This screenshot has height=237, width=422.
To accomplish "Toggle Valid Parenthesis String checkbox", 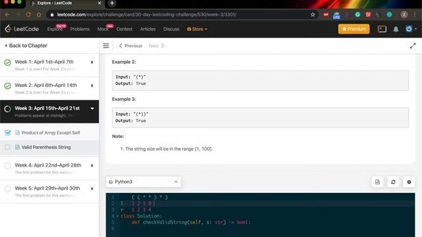I will click(x=7, y=147).
